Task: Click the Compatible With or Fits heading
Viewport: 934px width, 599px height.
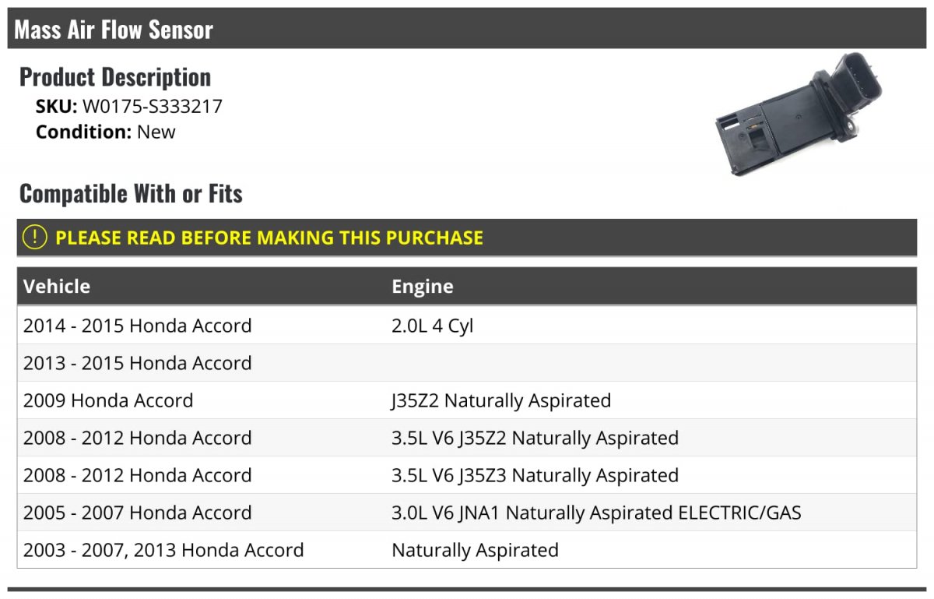Action: point(131,193)
